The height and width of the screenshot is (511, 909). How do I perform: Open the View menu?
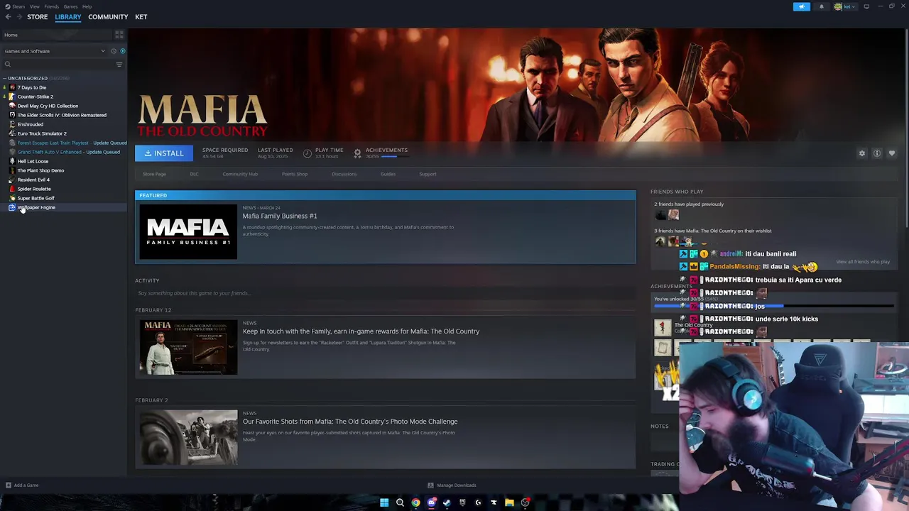tap(35, 6)
